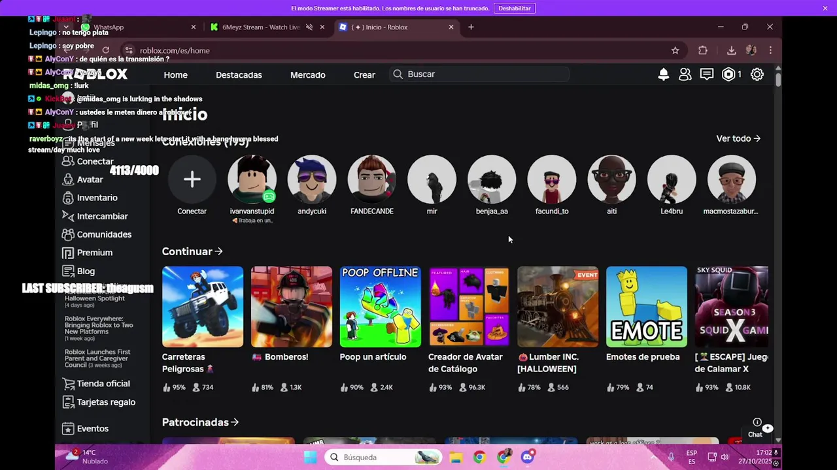Open a new browser tab
Screen dimensions: 837x470
tap(471, 27)
